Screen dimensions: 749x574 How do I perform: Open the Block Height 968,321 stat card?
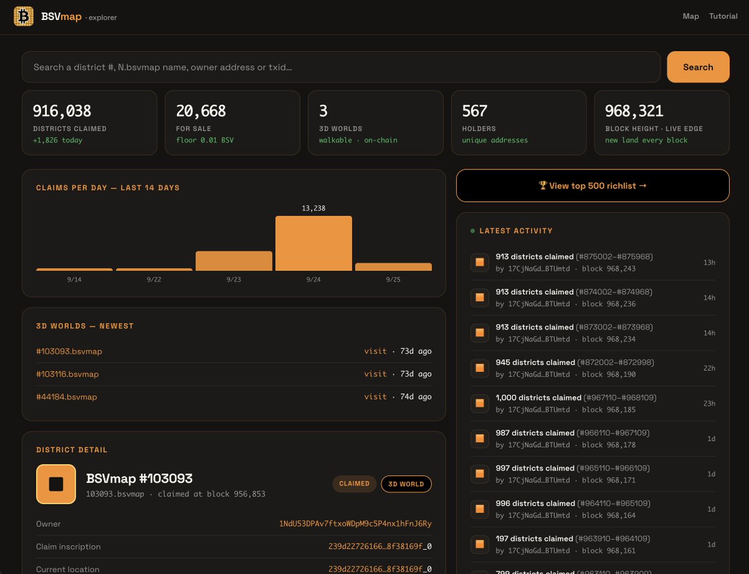click(x=662, y=123)
